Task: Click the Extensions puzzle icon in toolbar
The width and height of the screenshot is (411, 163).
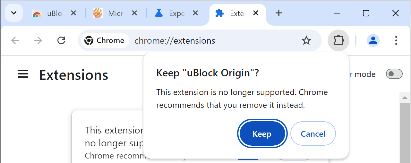Action: 338,40
